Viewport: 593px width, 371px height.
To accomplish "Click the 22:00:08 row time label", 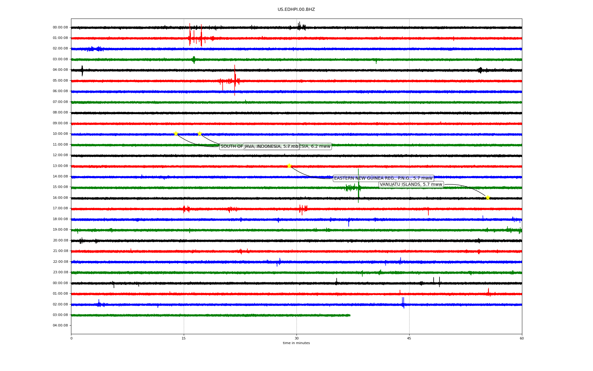I will click(x=60, y=262).
